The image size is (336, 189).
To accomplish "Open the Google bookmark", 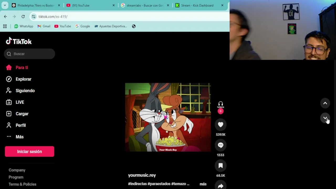I will click(x=82, y=26).
